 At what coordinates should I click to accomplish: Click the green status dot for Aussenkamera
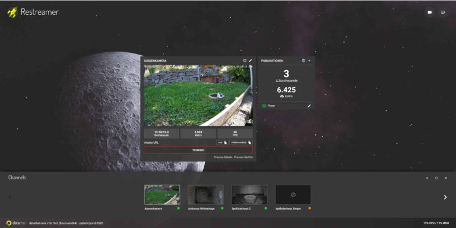[178, 208]
